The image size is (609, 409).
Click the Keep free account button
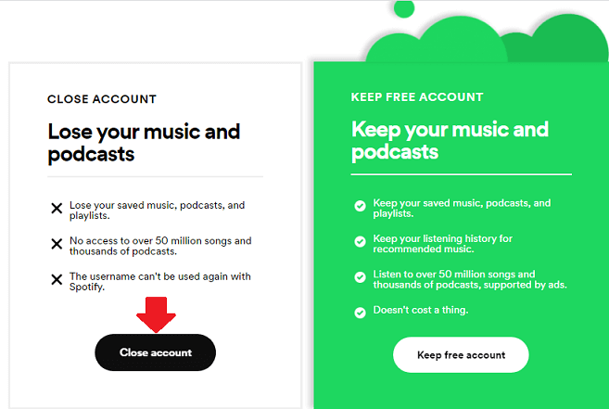461,354
